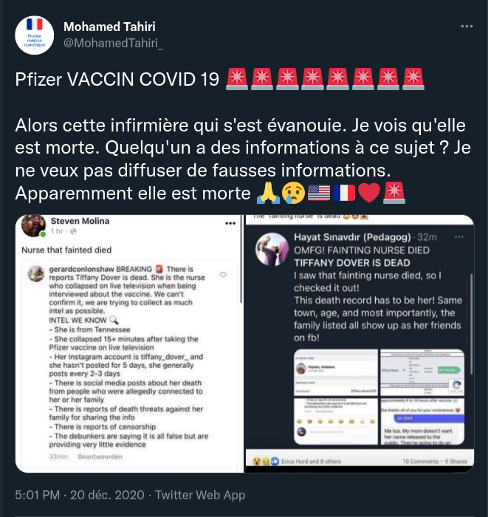Click the France médias numérique profile avatar

[34, 35]
